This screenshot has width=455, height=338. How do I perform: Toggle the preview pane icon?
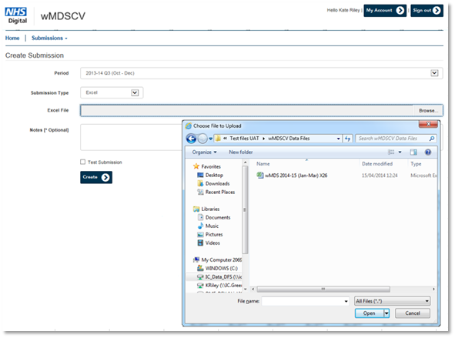[413, 152]
